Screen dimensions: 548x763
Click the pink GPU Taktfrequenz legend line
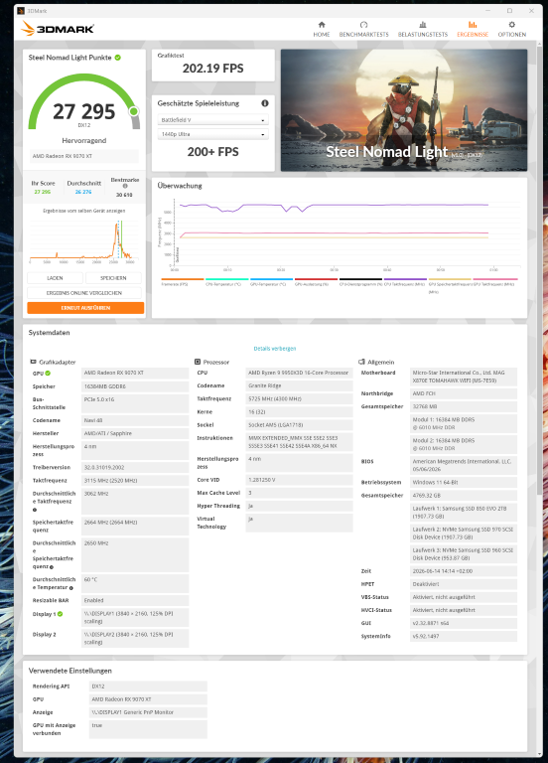495,279
